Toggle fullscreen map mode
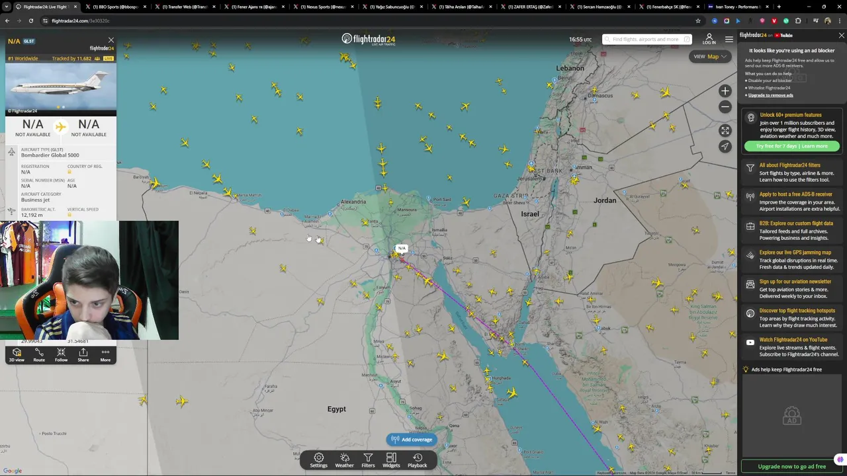Viewport: 847px width, 476px height. tap(725, 131)
